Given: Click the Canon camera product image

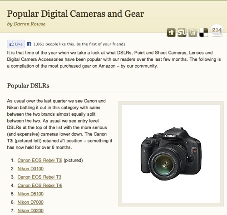Looking at the screenshot, I should [x=171, y=154].
